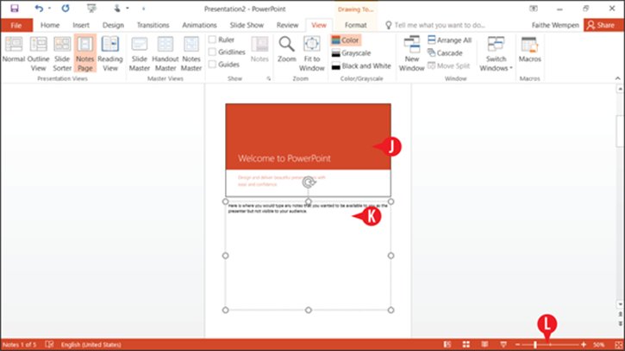Open touch mode dropdown arrow
This screenshot has height=351, width=625.
coord(128,9)
